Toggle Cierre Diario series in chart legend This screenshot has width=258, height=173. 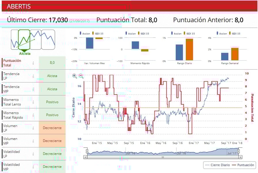(x=217, y=165)
